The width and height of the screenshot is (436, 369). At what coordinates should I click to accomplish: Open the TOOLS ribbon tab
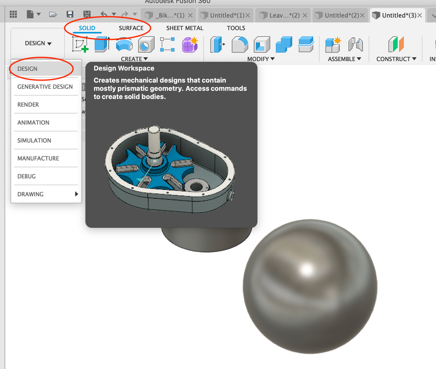[x=236, y=28]
